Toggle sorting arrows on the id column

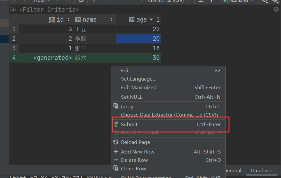coord(68,19)
